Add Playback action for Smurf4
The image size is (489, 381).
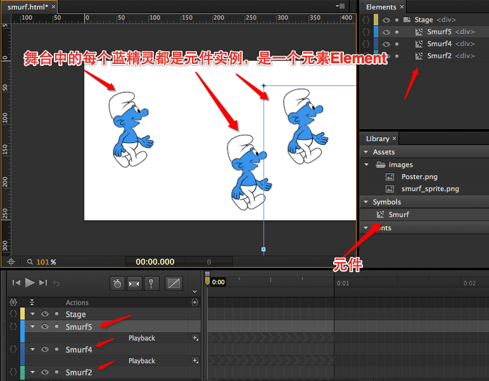point(195,361)
